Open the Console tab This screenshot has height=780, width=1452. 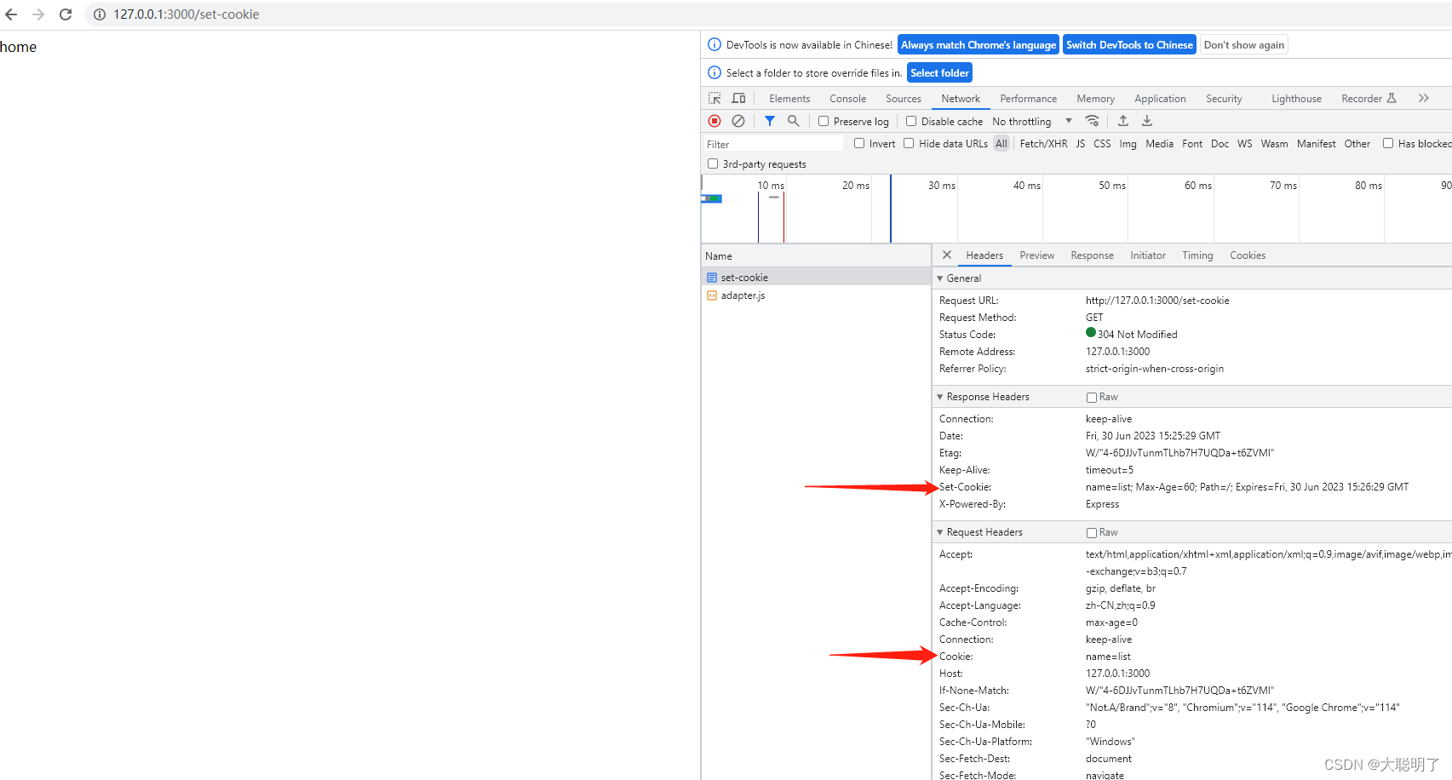point(847,99)
